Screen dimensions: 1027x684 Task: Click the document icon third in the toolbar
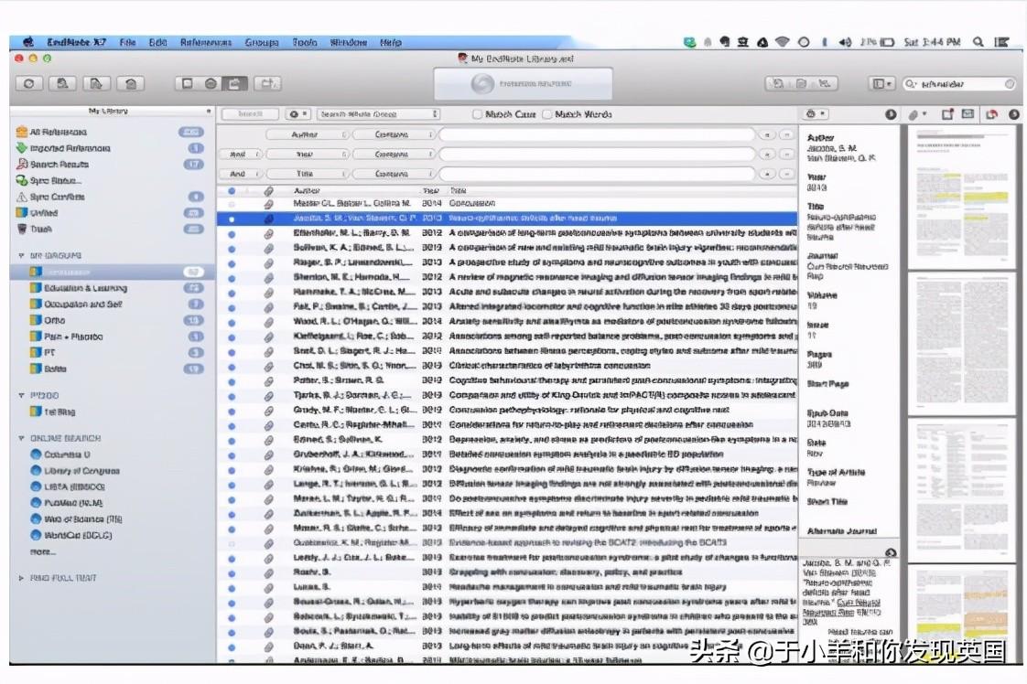point(96,84)
